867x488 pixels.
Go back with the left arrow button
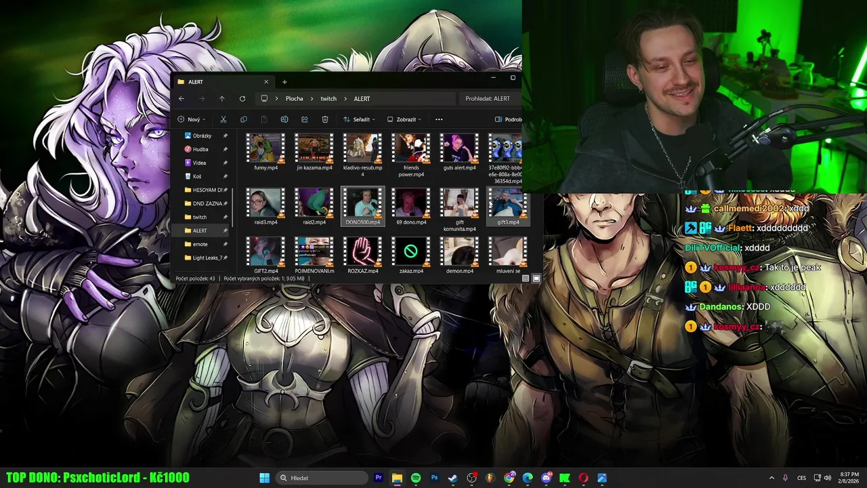pos(181,99)
